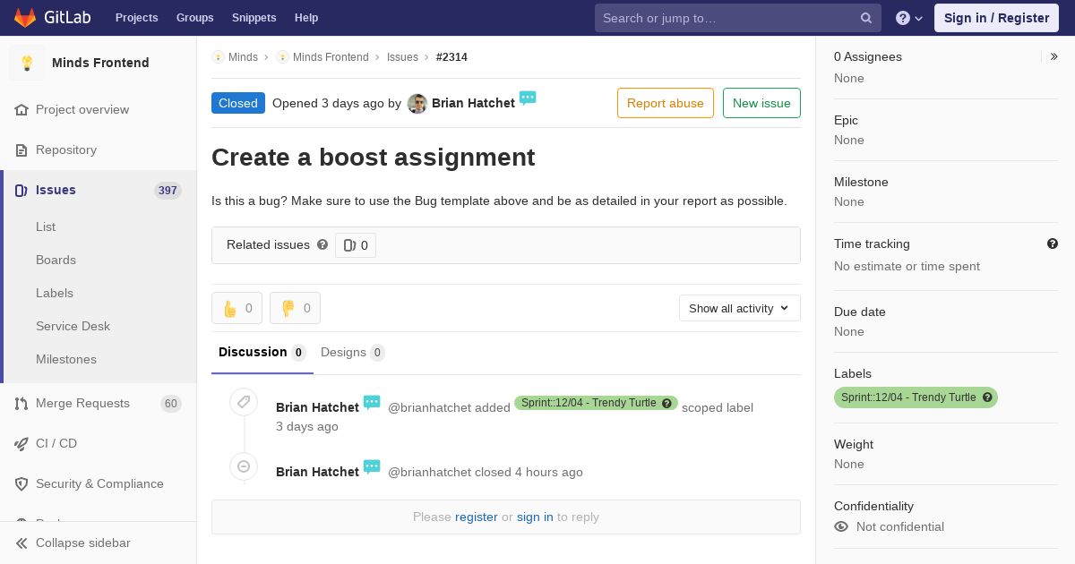Click the thumbs down reaction

point(295,308)
